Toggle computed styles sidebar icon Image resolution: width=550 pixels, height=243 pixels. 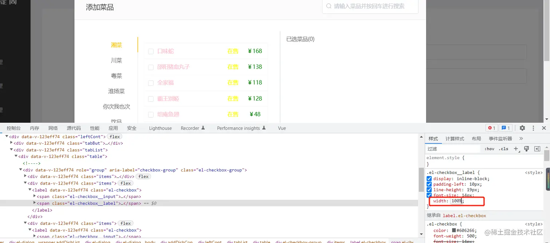(x=537, y=149)
